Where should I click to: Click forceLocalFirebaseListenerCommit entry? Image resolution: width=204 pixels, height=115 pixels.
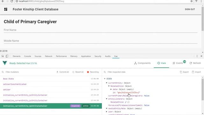(129, 105)
